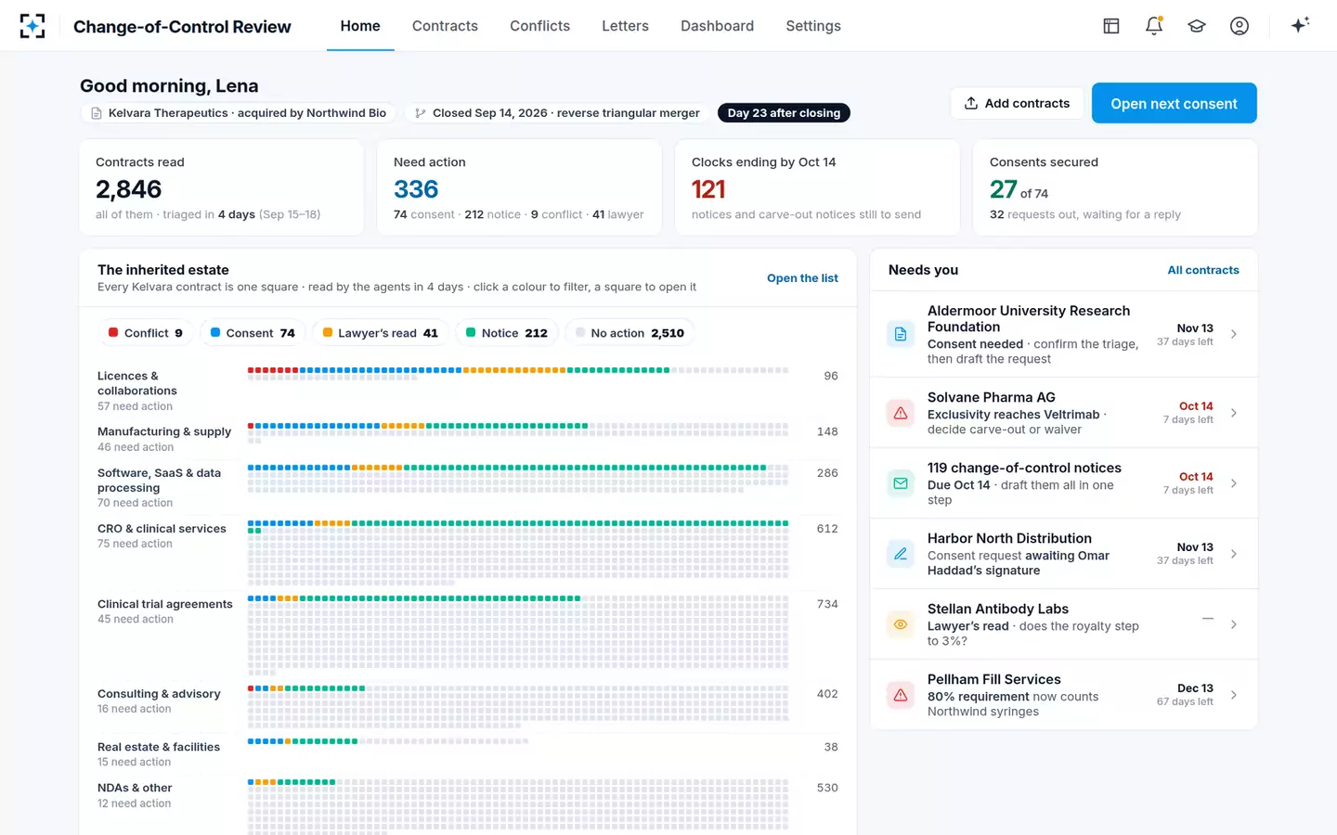Click the CRO & clinical services label

[162, 529]
